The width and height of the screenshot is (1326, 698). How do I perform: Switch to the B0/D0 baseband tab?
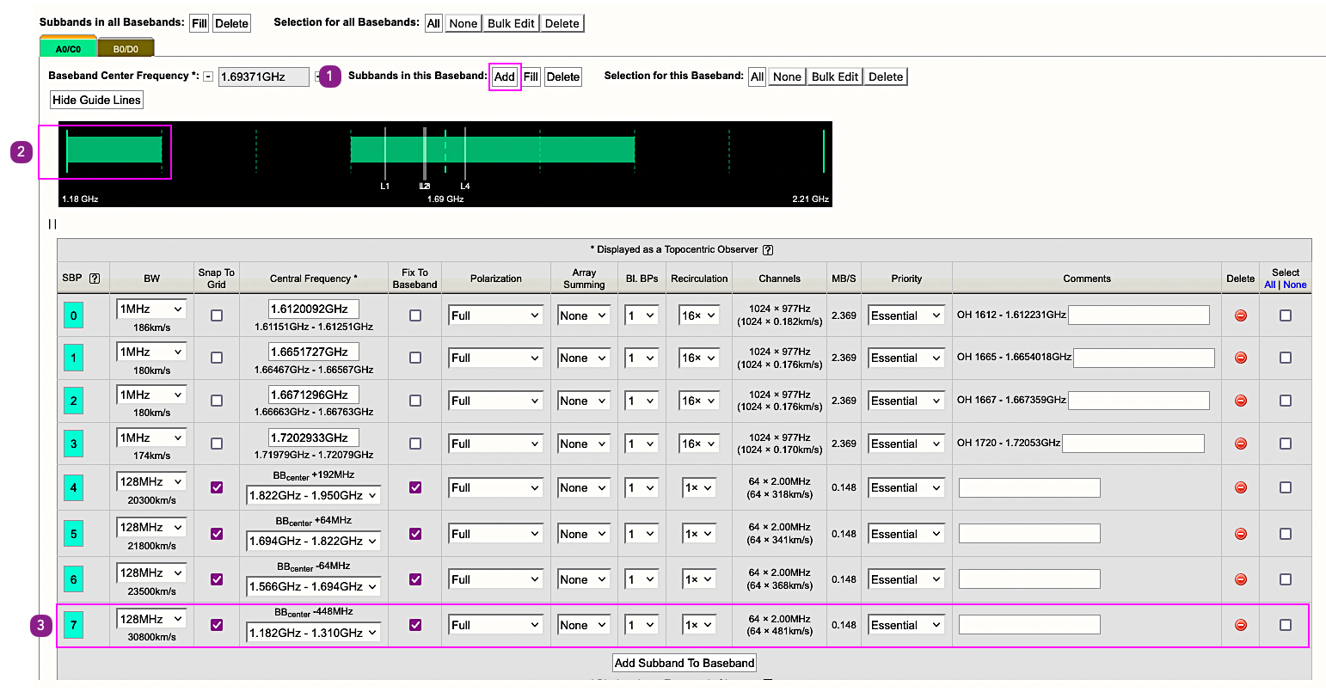[x=126, y=49]
